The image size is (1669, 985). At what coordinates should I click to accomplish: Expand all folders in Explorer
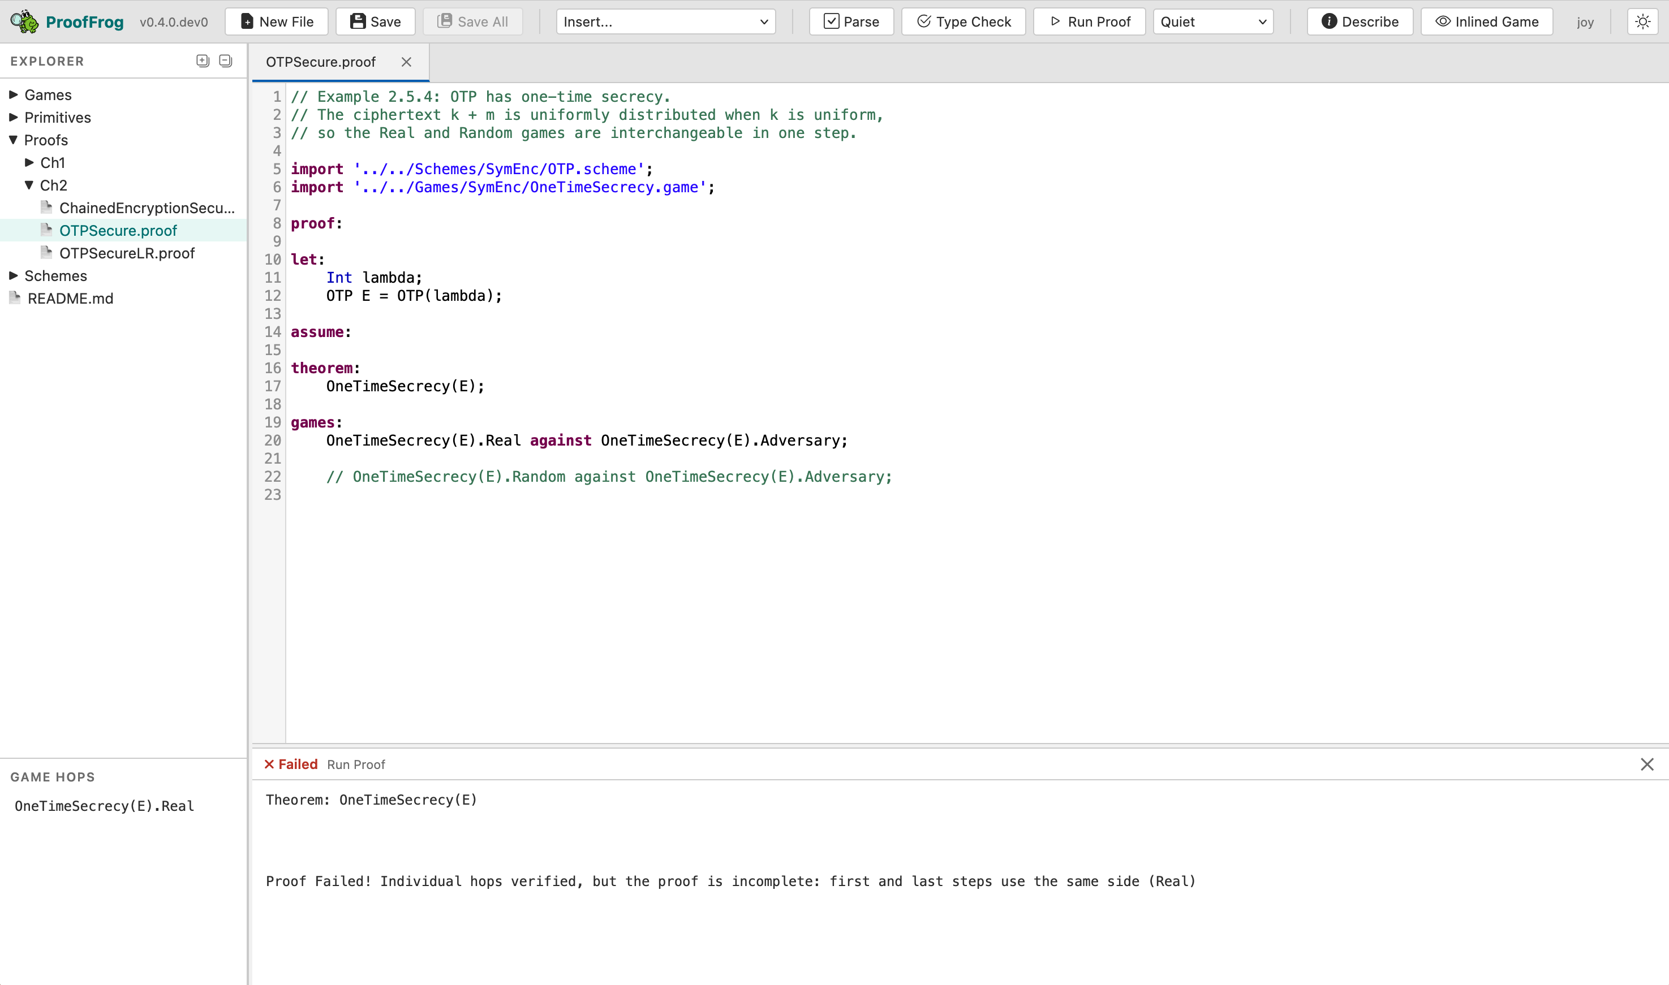point(203,61)
